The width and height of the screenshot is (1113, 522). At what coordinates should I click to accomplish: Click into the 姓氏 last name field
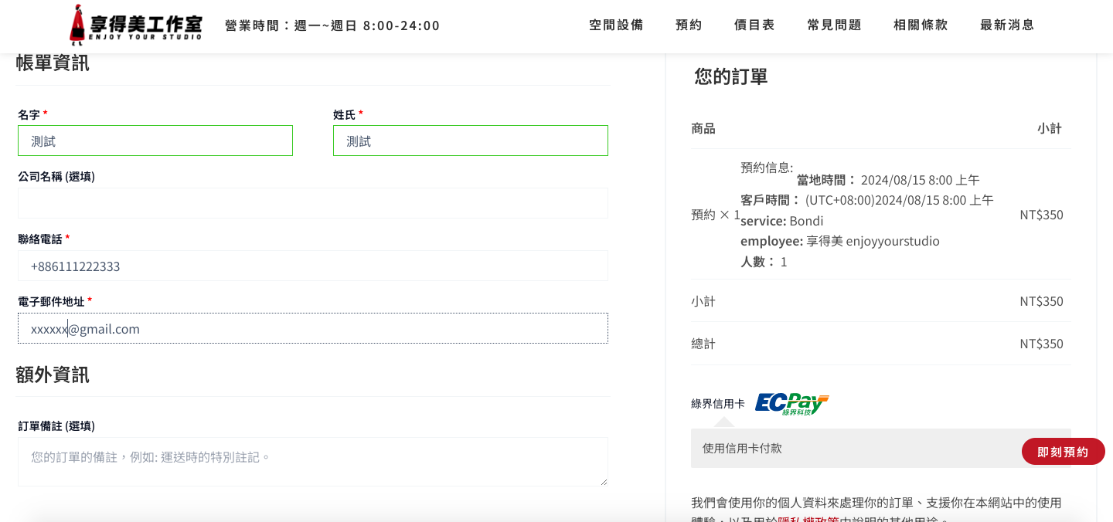471,141
